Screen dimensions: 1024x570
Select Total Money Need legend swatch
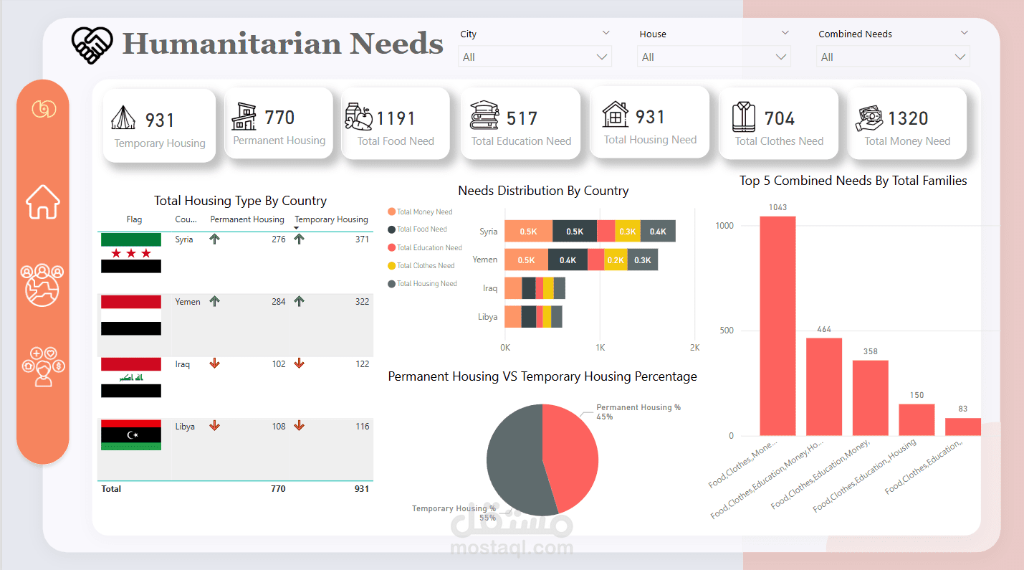pos(391,212)
